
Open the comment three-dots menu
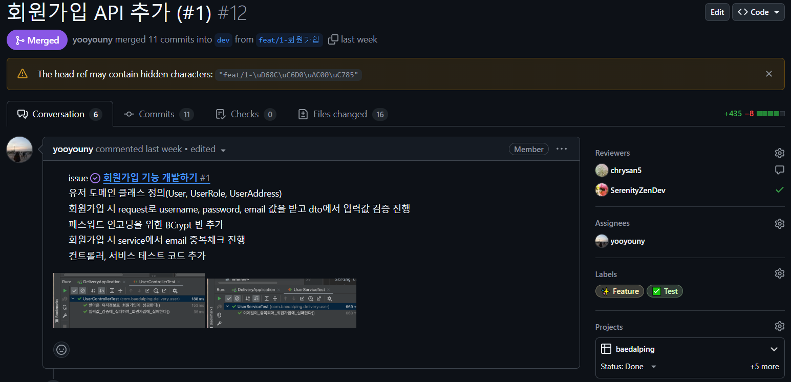pos(562,149)
